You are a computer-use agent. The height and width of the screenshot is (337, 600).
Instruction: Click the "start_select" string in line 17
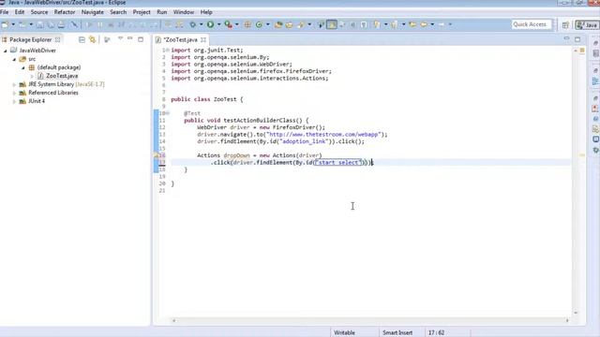[x=337, y=162]
